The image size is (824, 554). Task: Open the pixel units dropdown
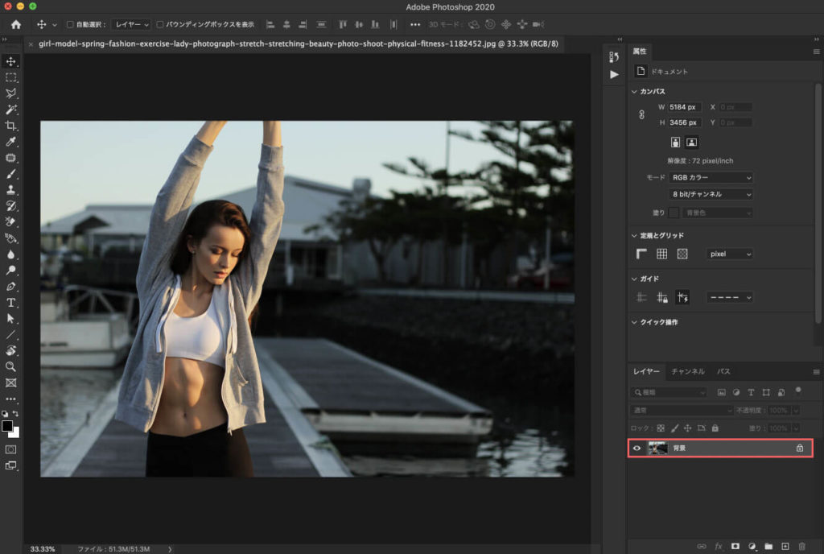point(729,254)
